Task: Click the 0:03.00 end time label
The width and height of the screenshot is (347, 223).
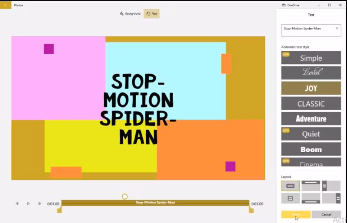Action: pos(257,204)
